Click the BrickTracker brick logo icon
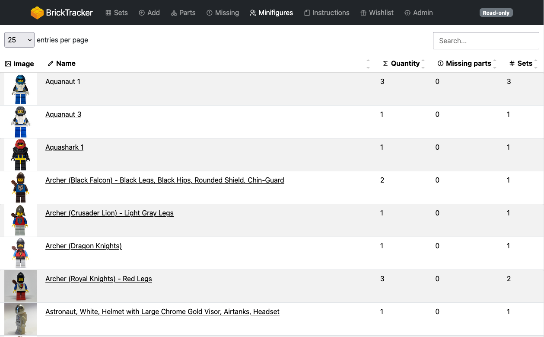The height and width of the screenshot is (337, 544). click(x=37, y=13)
